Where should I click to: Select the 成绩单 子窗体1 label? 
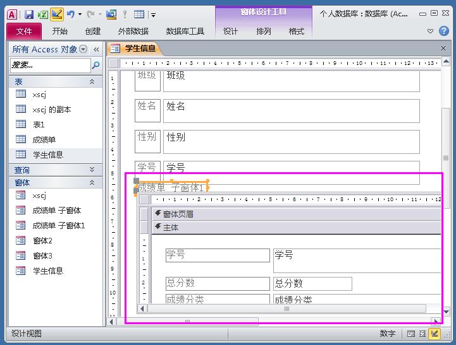[171, 187]
